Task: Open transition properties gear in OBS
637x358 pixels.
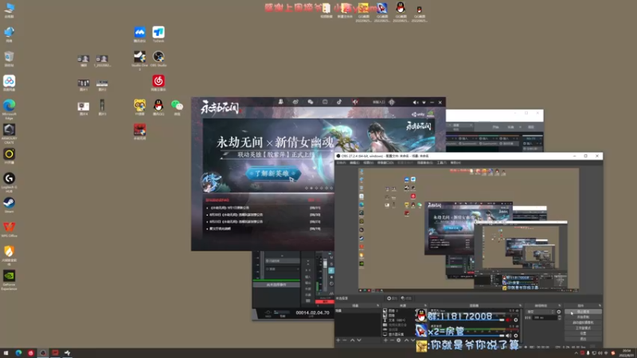Action: point(559,312)
